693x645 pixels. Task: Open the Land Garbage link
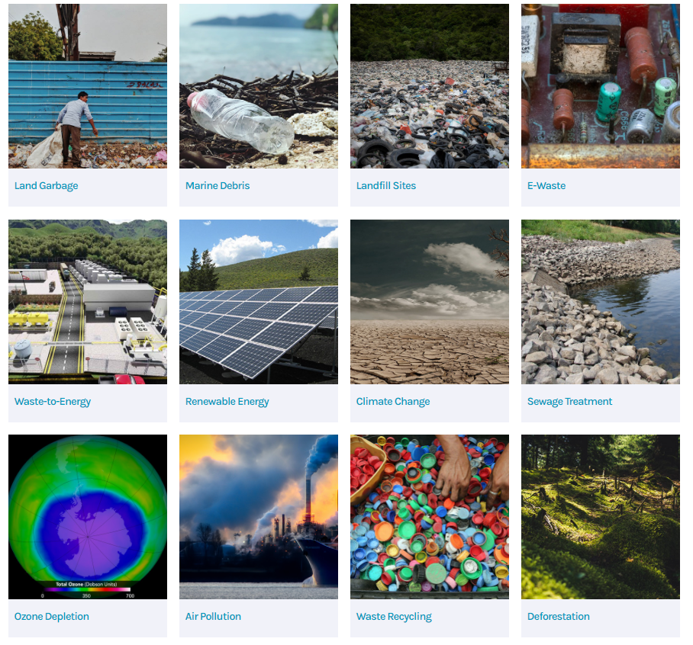point(46,186)
